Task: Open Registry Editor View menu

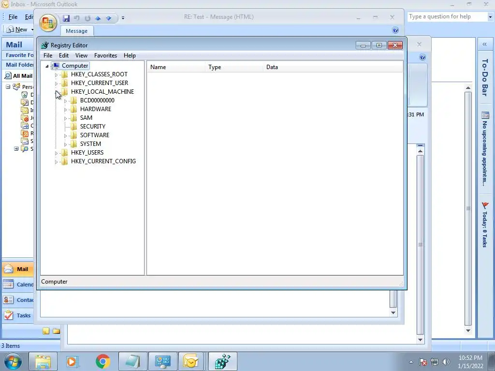Action: (x=81, y=55)
